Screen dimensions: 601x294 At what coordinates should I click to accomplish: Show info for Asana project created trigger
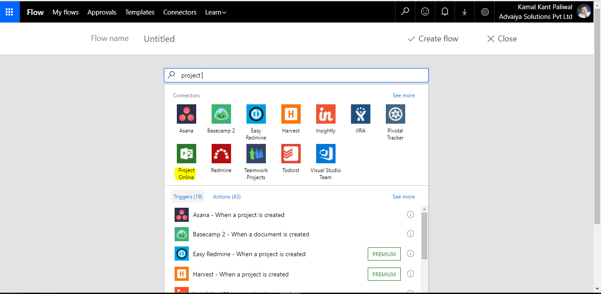point(411,215)
